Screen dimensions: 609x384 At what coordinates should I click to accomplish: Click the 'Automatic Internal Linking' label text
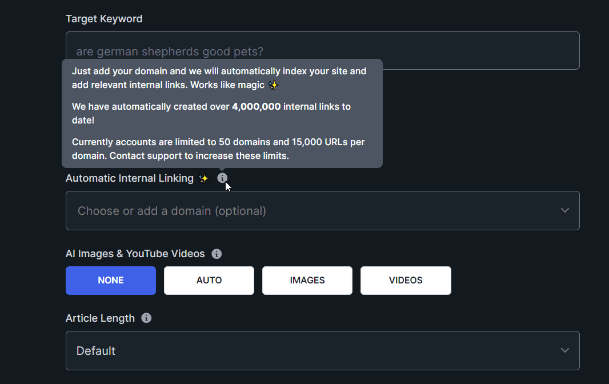coord(130,178)
